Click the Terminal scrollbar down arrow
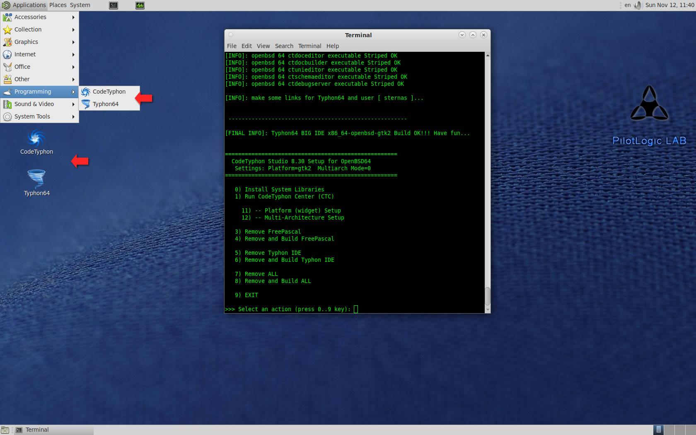The image size is (696, 435). 488,309
